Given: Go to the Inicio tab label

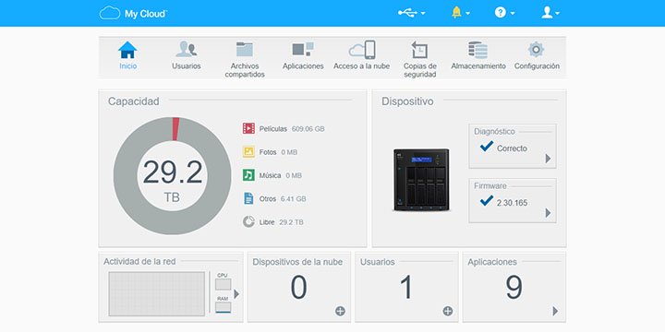Looking at the screenshot, I should (128, 66).
